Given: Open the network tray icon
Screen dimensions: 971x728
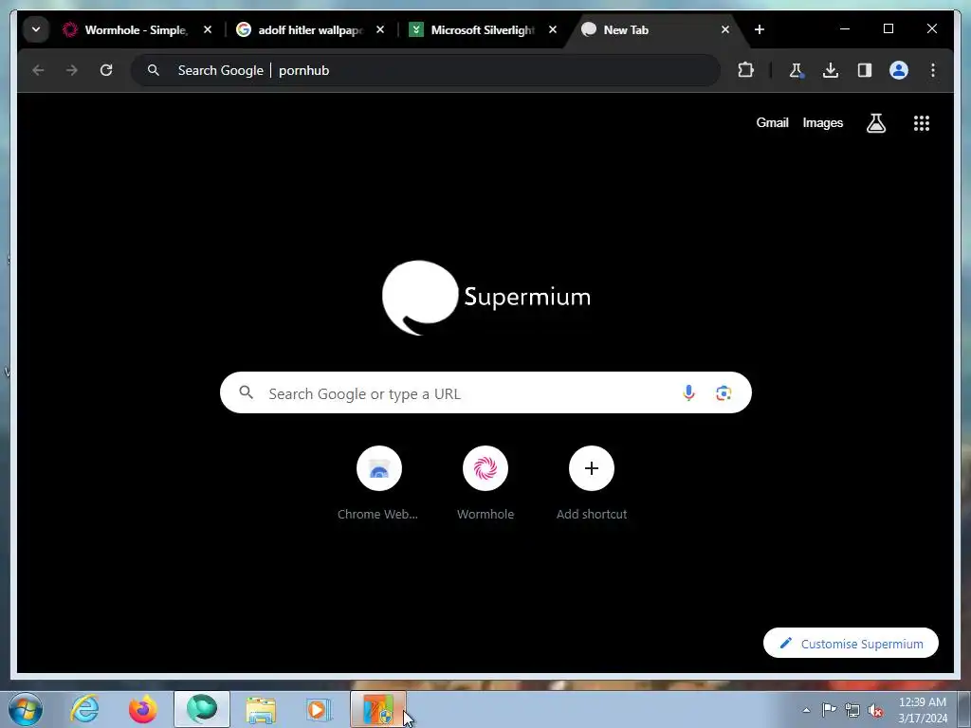Looking at the screenshot, I should [x=852, y=710].
